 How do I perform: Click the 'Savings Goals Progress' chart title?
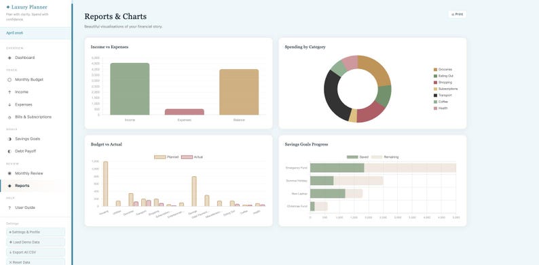point(306,144)
